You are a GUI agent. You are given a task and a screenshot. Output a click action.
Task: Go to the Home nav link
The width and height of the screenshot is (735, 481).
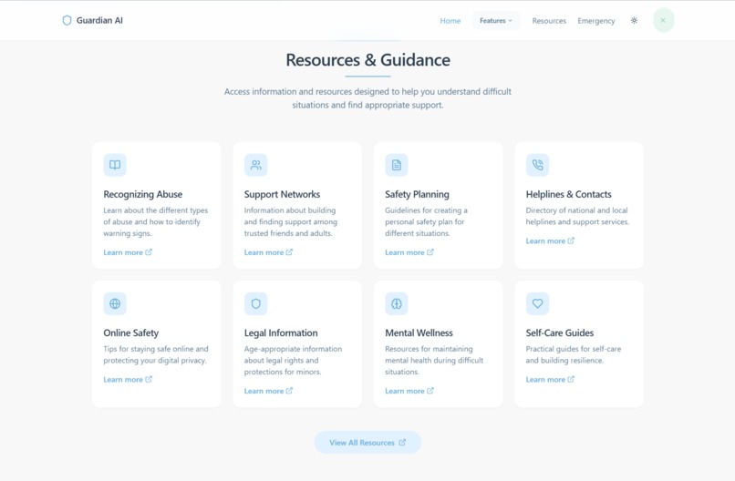[x=450, y=21]
